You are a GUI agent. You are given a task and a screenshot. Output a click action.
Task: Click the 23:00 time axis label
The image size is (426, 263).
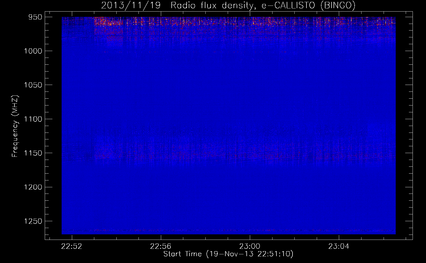tap(250, 246)
